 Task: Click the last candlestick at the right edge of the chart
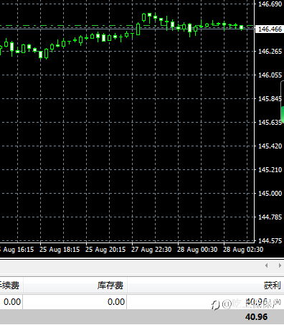click(x=242, y=28)
